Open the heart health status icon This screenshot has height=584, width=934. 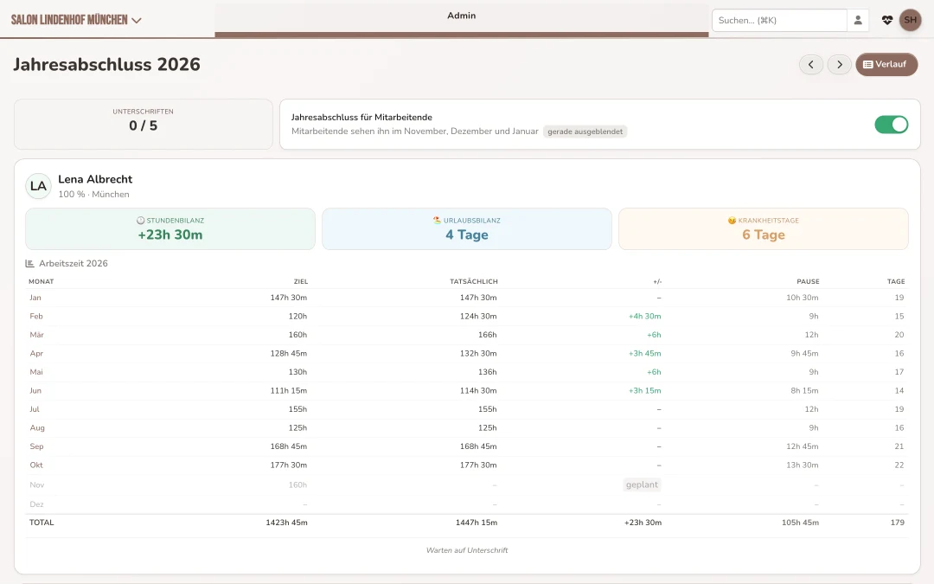(x=887, y=20)
